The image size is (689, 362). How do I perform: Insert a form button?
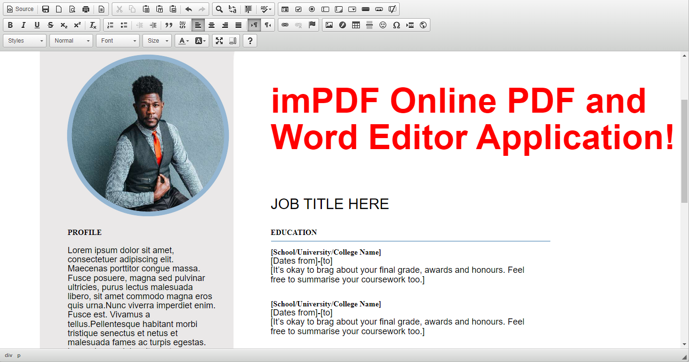pyautogui.click(x=366, y=9)
